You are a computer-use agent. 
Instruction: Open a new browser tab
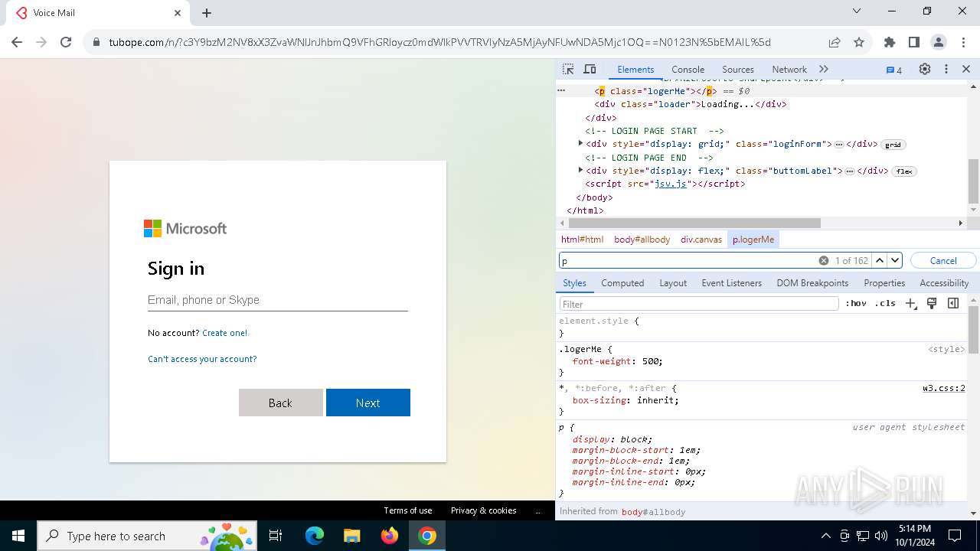pyautogui.click(x=207, y=13)
